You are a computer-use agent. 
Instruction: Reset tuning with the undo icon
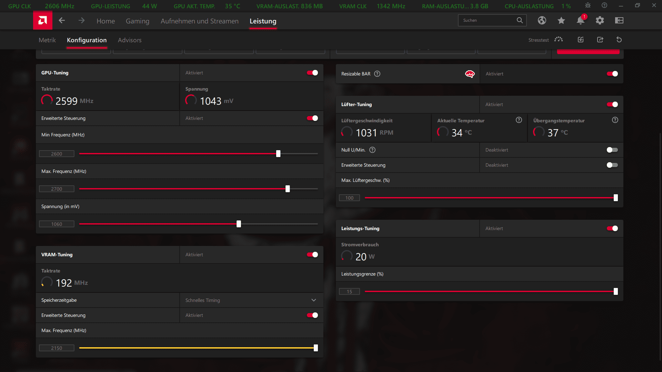[619, 40]
